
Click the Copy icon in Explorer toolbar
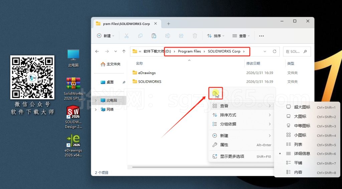[x=140, y=36]
